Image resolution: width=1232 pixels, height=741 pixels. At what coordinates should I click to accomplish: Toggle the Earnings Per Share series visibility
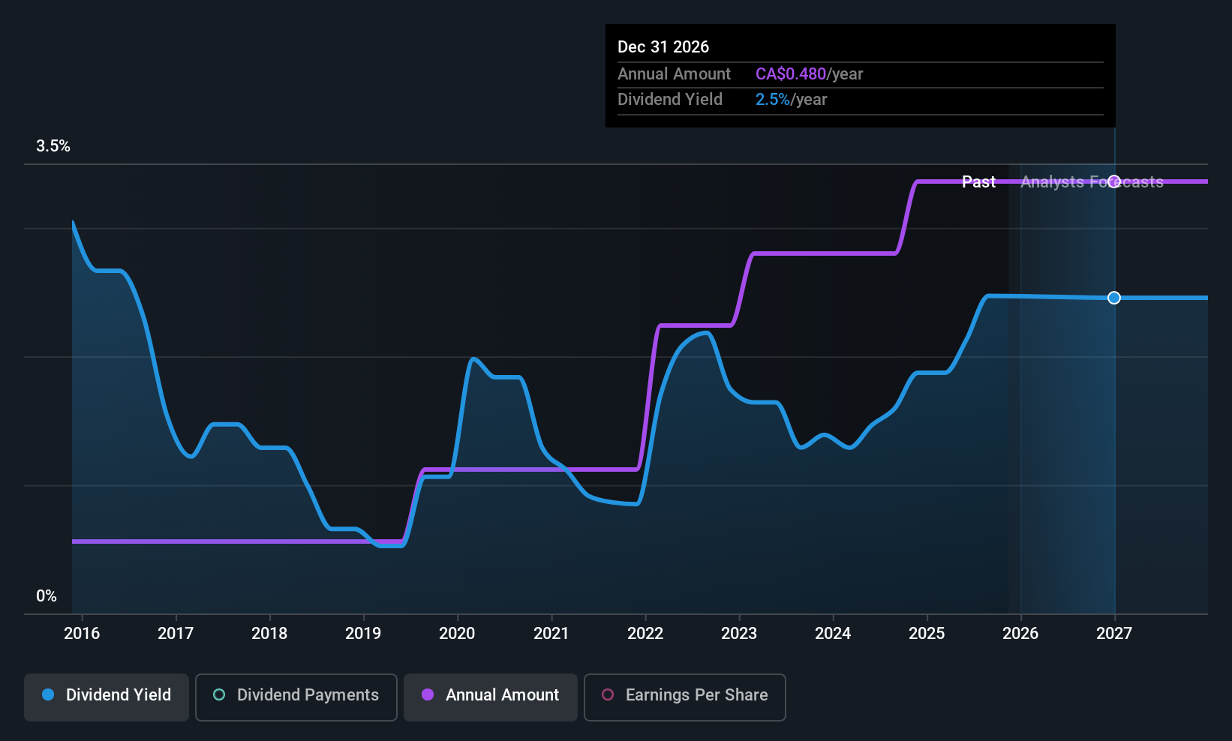[684, 697]
